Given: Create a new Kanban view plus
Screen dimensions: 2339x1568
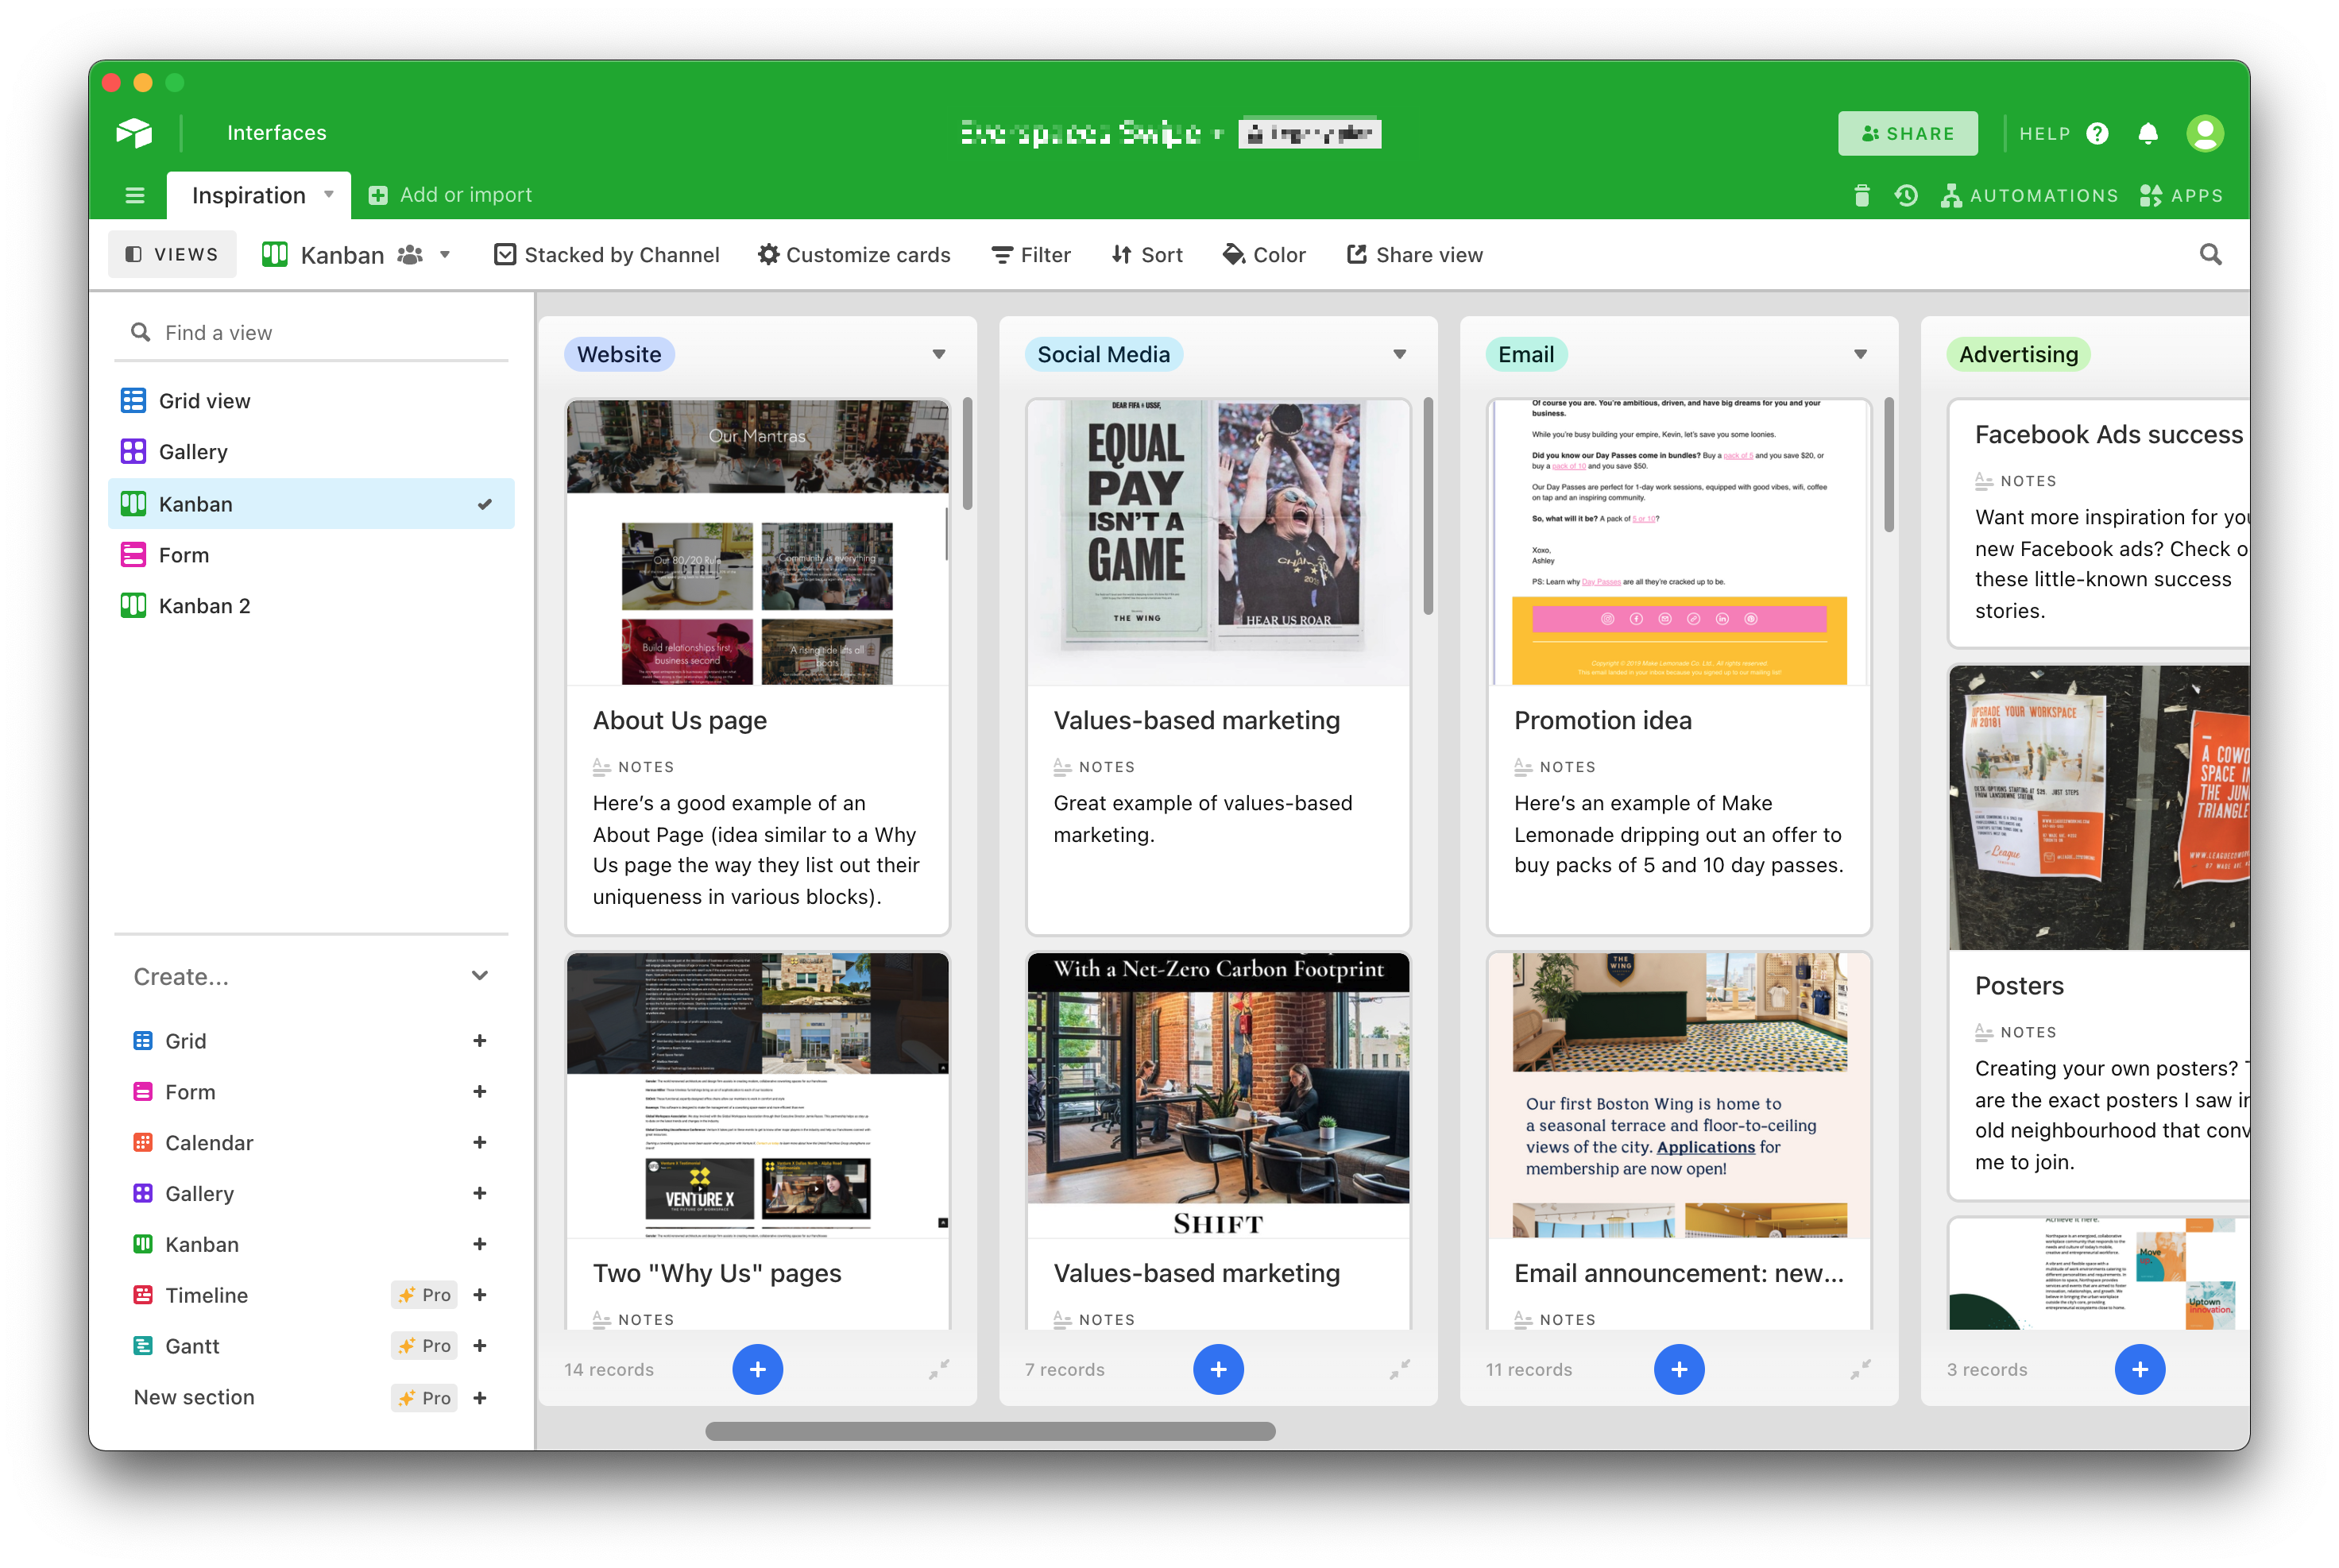Looking at the screenshot, I should (x=480, y=1244).
